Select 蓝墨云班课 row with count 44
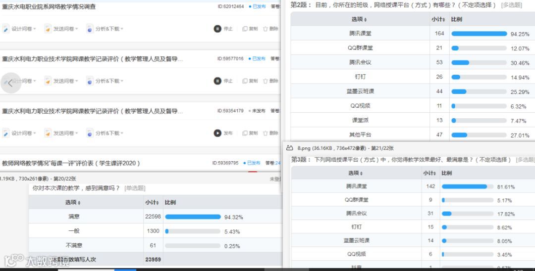 [x=413, y=91]
